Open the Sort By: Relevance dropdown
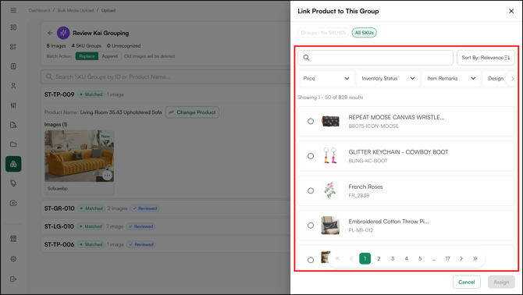This screenshot has height=295, width=523. pos(486,58)
